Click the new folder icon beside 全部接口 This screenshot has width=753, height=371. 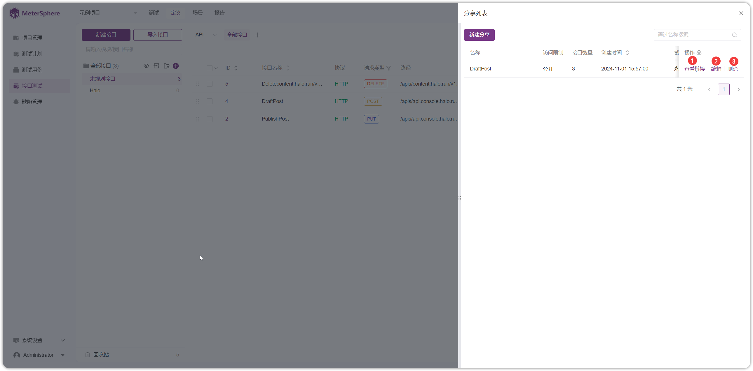click(x=167, y=66)
